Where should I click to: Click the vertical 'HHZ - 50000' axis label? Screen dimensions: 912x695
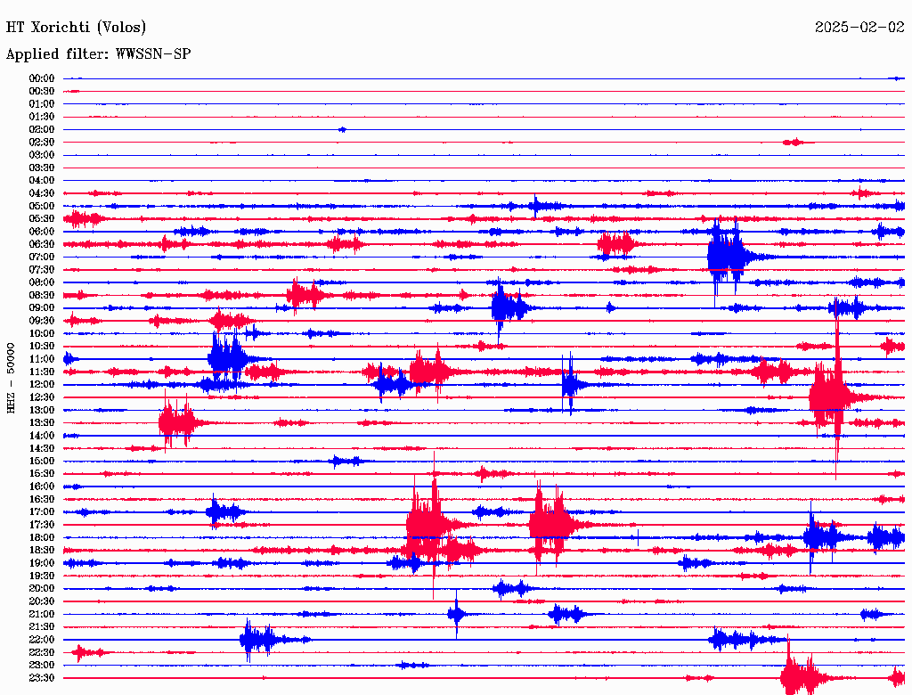(x=11, y=379)
